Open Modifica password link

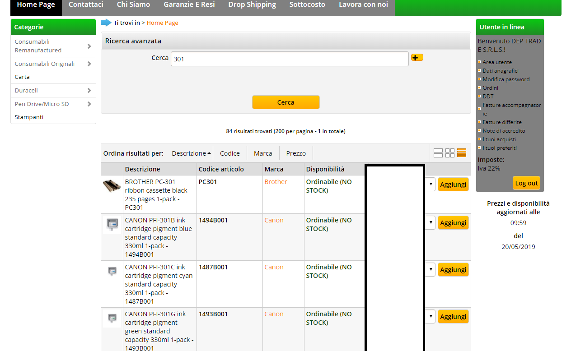[506, 79]
